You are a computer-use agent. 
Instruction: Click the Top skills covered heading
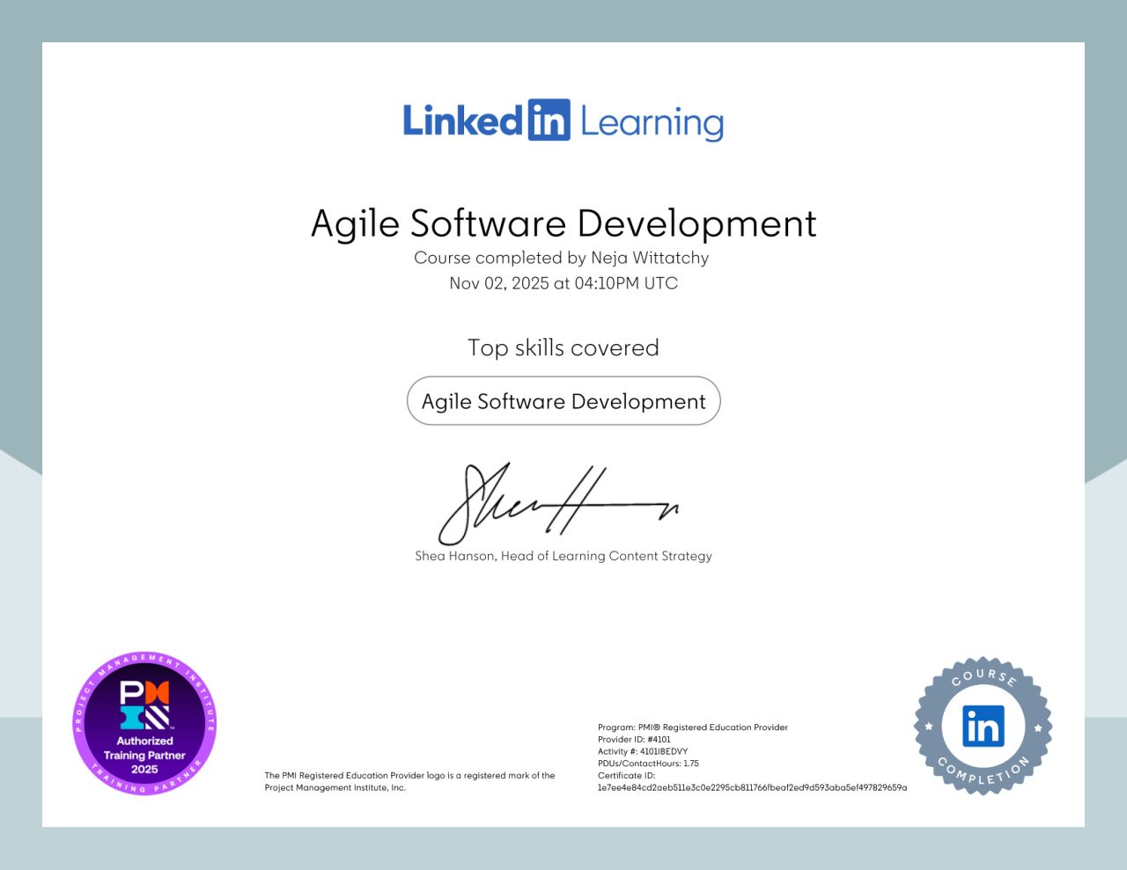click(x=563, y=347)
